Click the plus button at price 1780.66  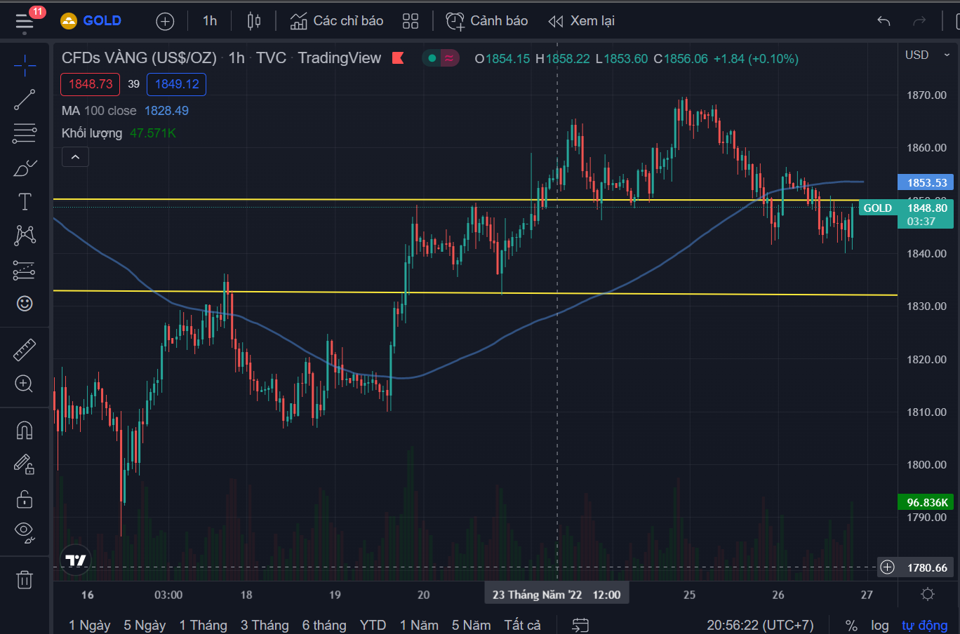click(888, 567)
